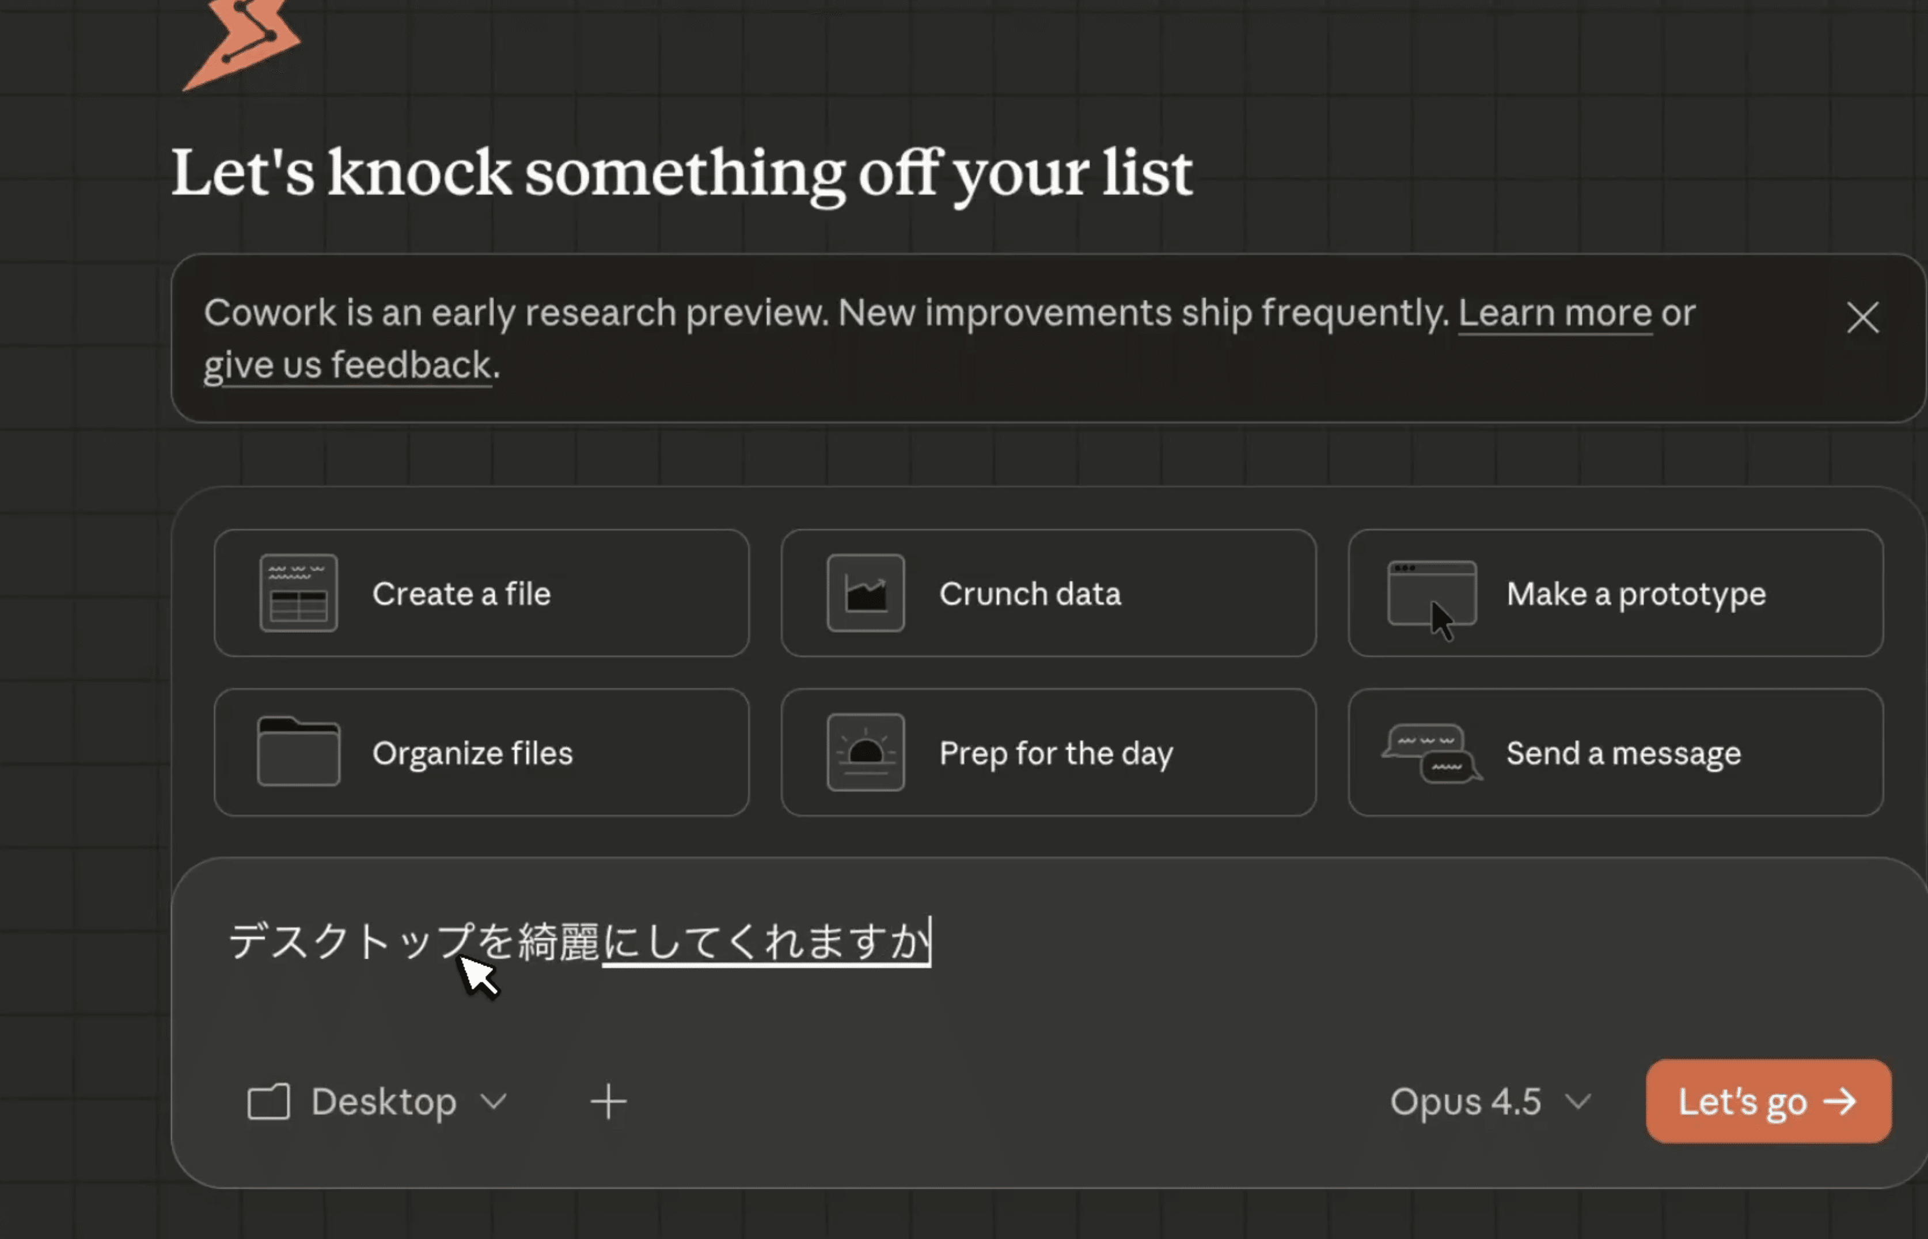This screenshot has height=1239, width=1928.
Task: Click the Create a file table icon
Action: (298, 593)
